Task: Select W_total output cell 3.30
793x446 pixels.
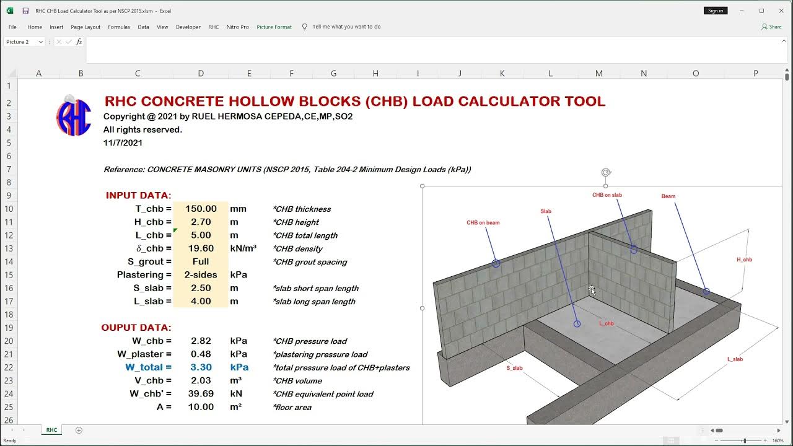Action: (201, 367)
